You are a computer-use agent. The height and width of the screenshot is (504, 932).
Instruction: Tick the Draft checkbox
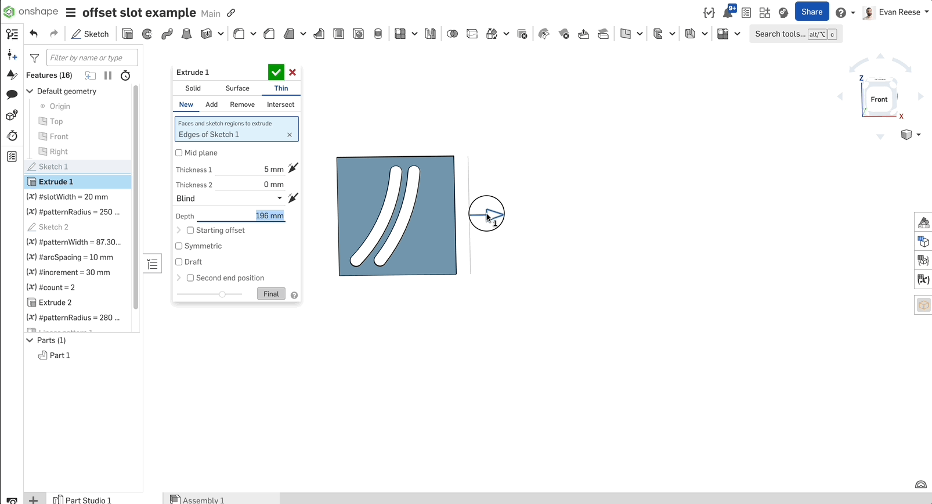(x=179, y=262)
